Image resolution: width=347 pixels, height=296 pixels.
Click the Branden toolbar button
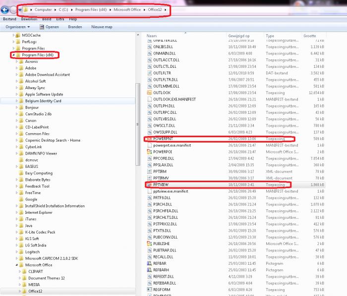[75, 27]
